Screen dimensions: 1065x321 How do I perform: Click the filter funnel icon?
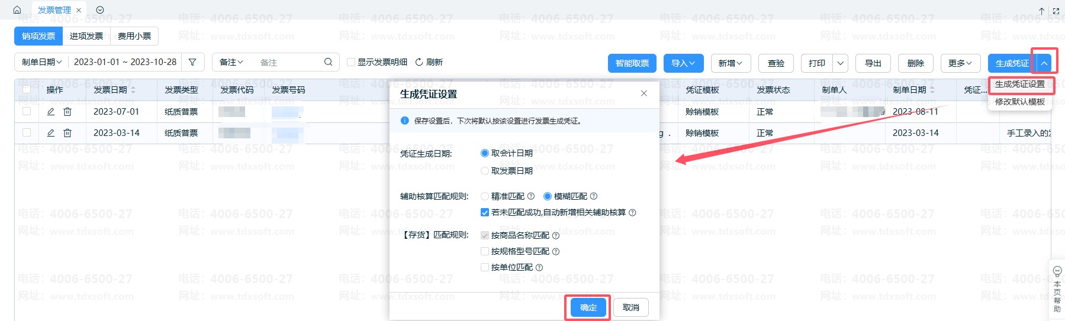[x=192, y=62]
